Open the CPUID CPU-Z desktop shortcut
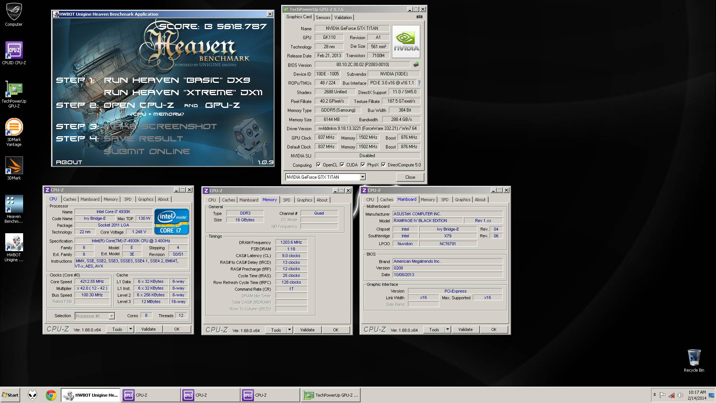Image resolution: width=716 pixels, height=403 pixels. pyautogui.click(x=14, y=53)
